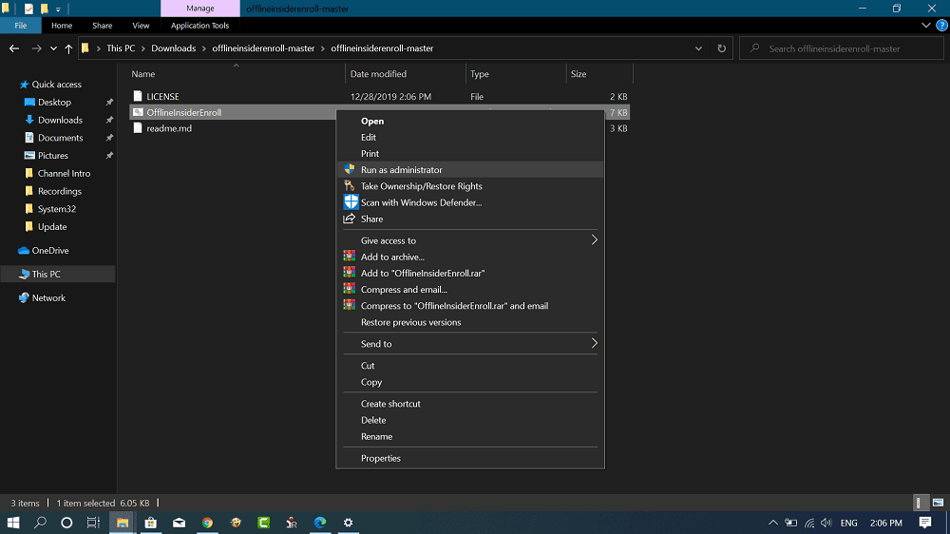Click the Up one level arrow
This screenshot has height=534, width=950.
(x=68, y=48)
